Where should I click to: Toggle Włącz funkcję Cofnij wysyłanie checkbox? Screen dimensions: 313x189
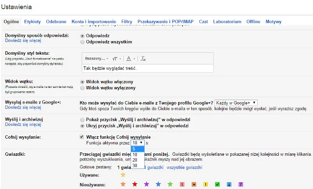tap(82, 137)
